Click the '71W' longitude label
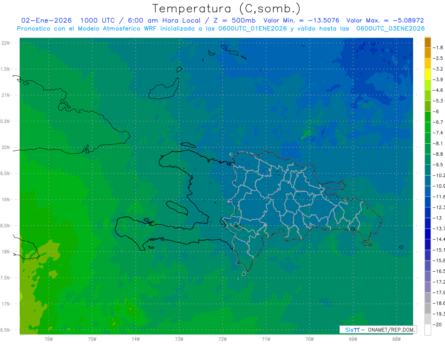Viewport: 445px width, 344px height. click(266, 339)
